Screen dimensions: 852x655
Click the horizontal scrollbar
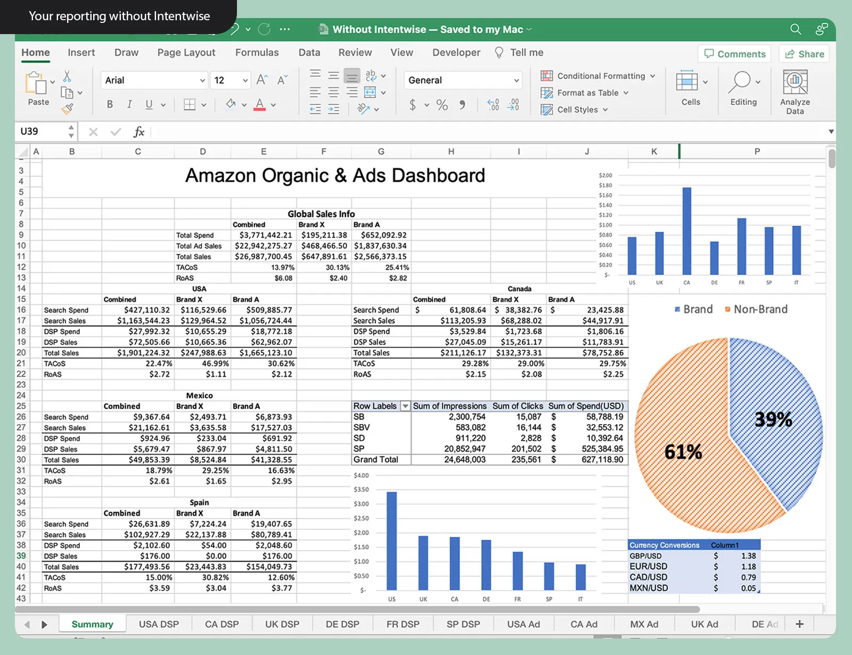pos(358,609)
